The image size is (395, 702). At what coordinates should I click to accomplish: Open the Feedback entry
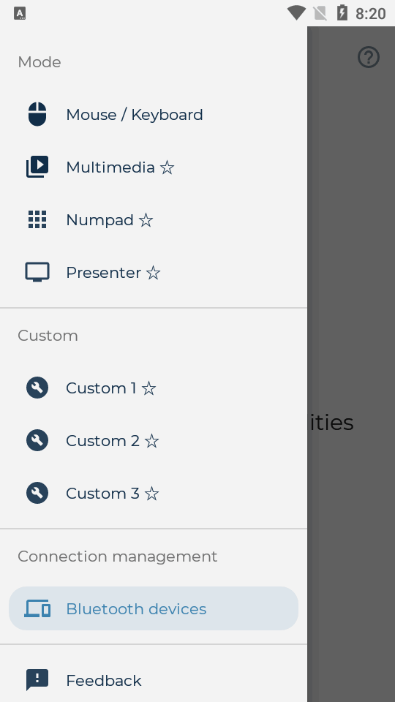[154, 680]
